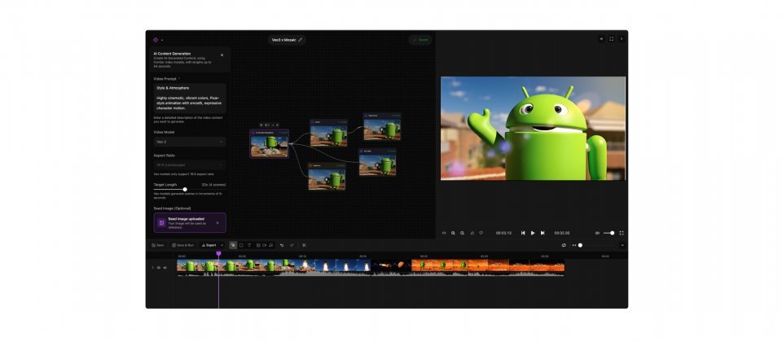Select the video camera tool
This screenshot has width=782, height=342.
coord(264,245)
